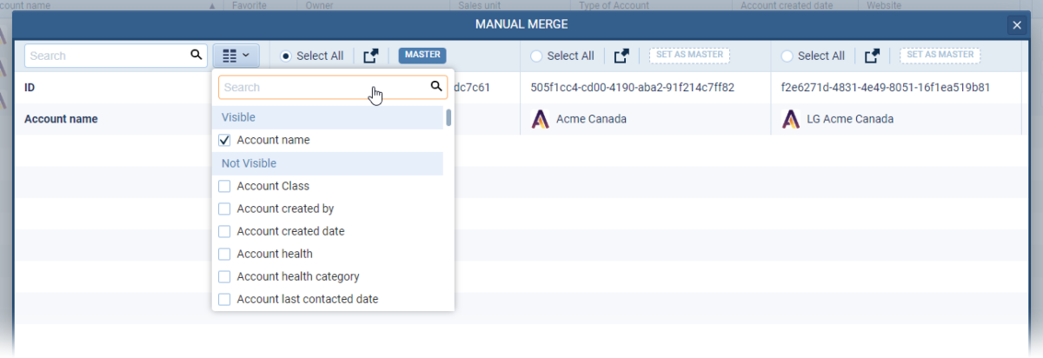Toggle the column picker dropdown button
The width and height of the screenshot is (1043, 358).
236,56
